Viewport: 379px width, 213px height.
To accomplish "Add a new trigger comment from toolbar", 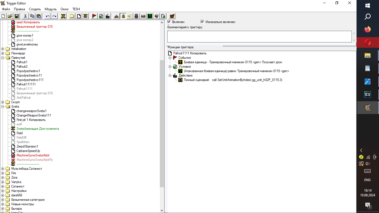I will [x=85, y=16].
